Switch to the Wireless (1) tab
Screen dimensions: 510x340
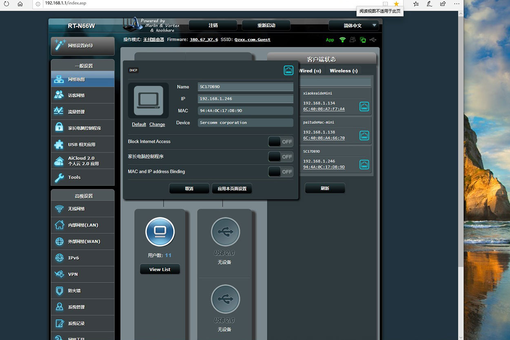pyautogui.click(x=344, y=71)
